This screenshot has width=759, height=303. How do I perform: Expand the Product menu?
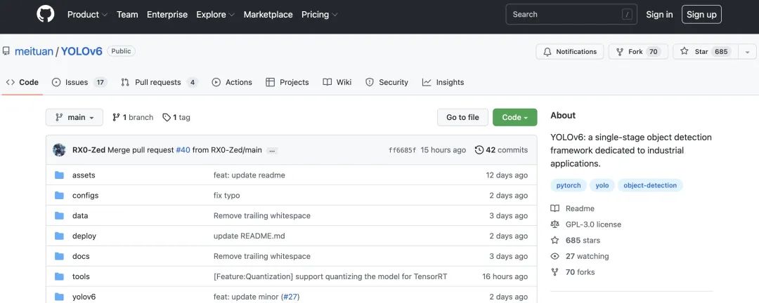[x=87, y=15]
